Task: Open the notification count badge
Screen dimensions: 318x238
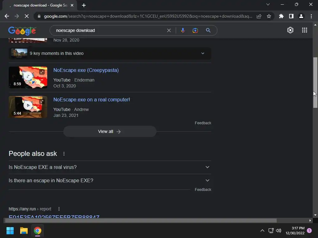Action: point(309,231)
